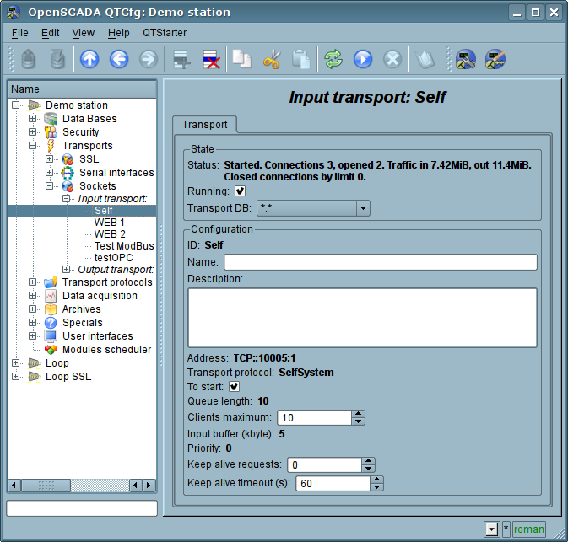Open the manual book icon
This screenshot has width=568, height=542.
click(425, 59)
